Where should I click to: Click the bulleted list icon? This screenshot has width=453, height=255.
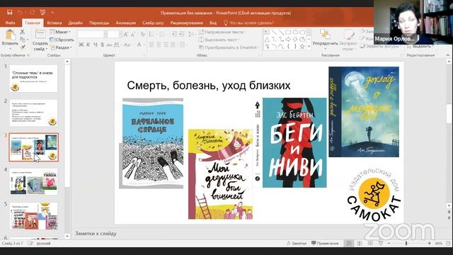point(152,35)
